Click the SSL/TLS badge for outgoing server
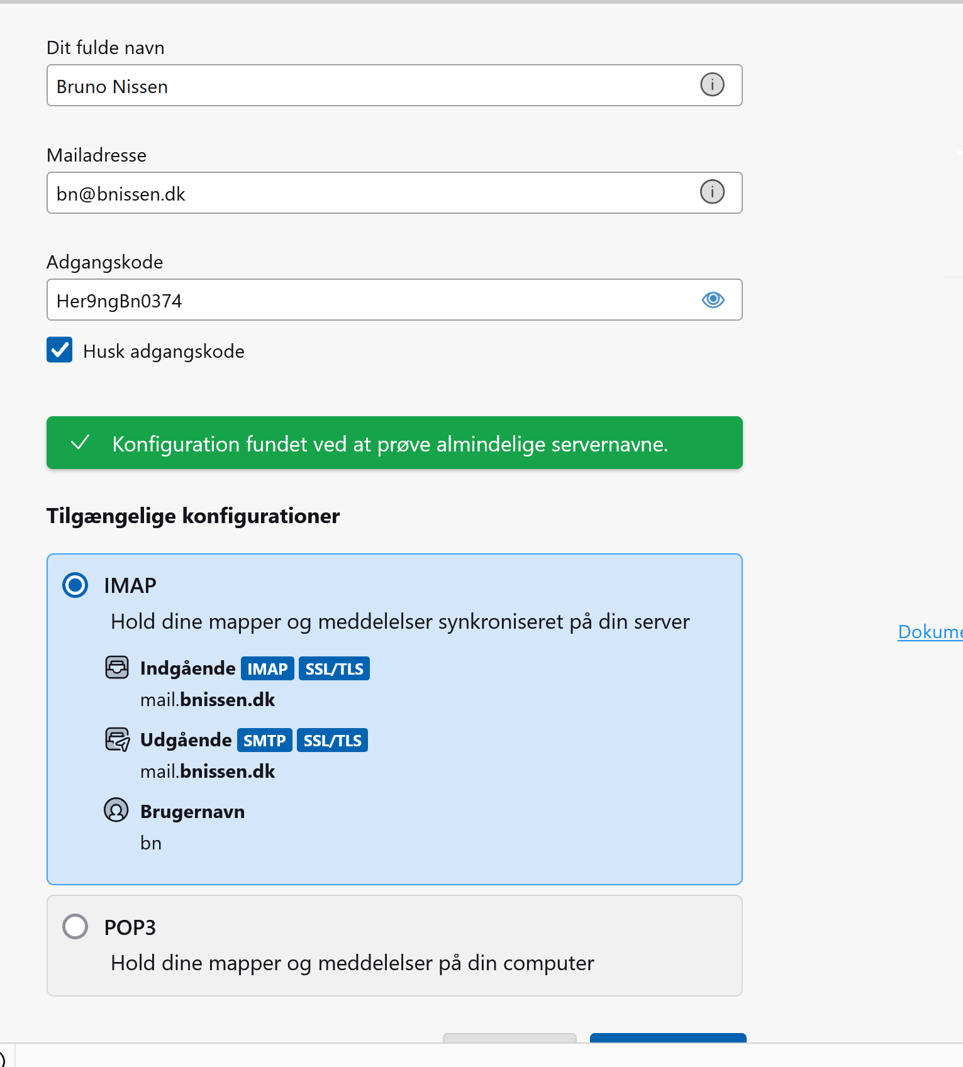This screenshot has width=963, height=1067. point(332,740)
